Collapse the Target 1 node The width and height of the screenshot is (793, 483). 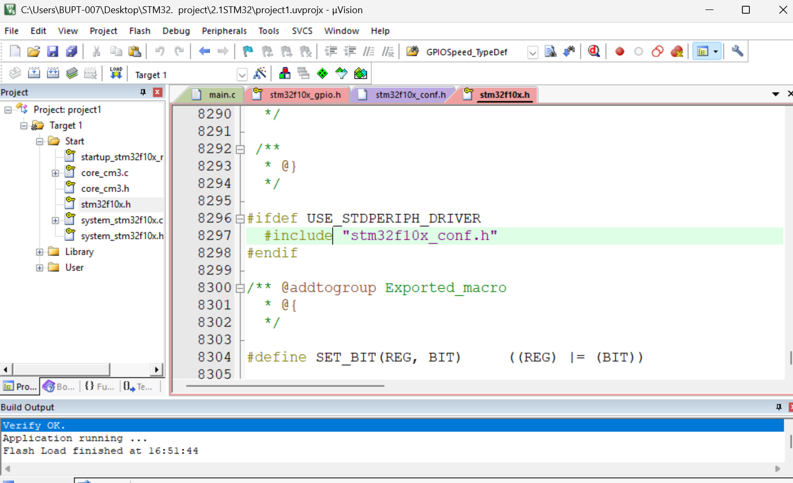(x=24, y=125)
